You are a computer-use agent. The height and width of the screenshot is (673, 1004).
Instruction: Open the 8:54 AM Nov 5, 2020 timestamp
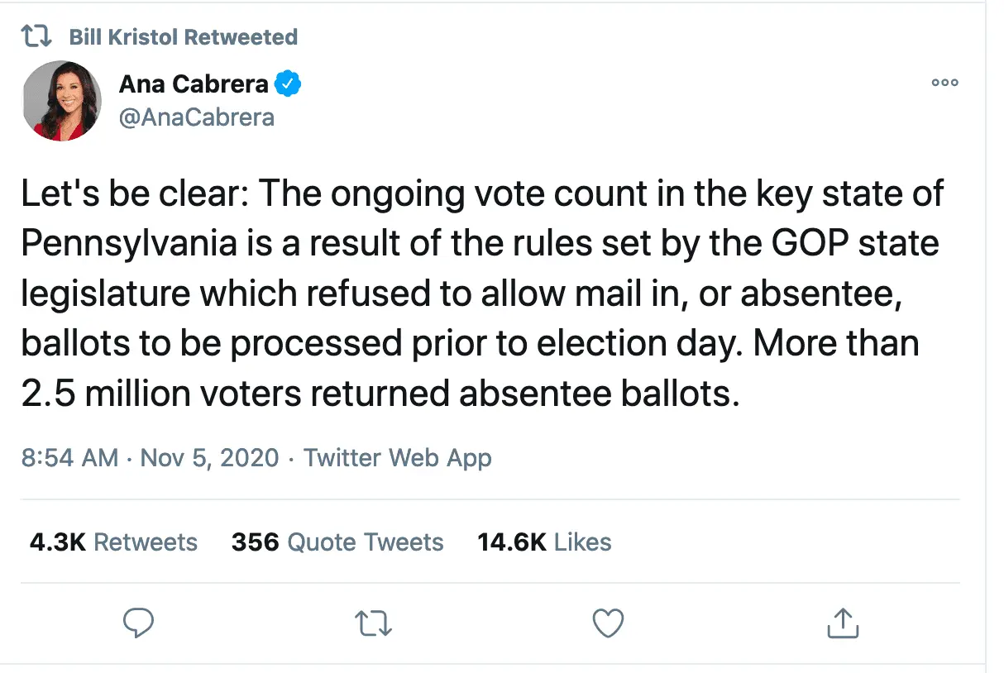click(x=150, y=457)
